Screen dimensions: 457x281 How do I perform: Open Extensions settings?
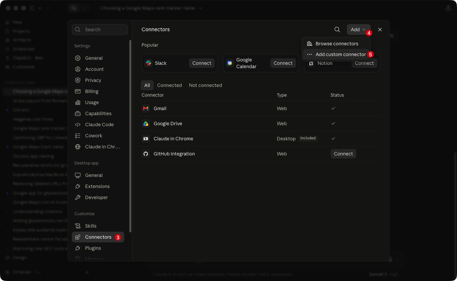coord(98,186)
